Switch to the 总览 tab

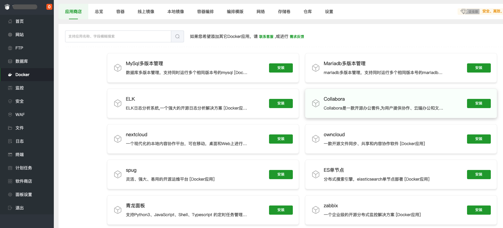(99, 12)
